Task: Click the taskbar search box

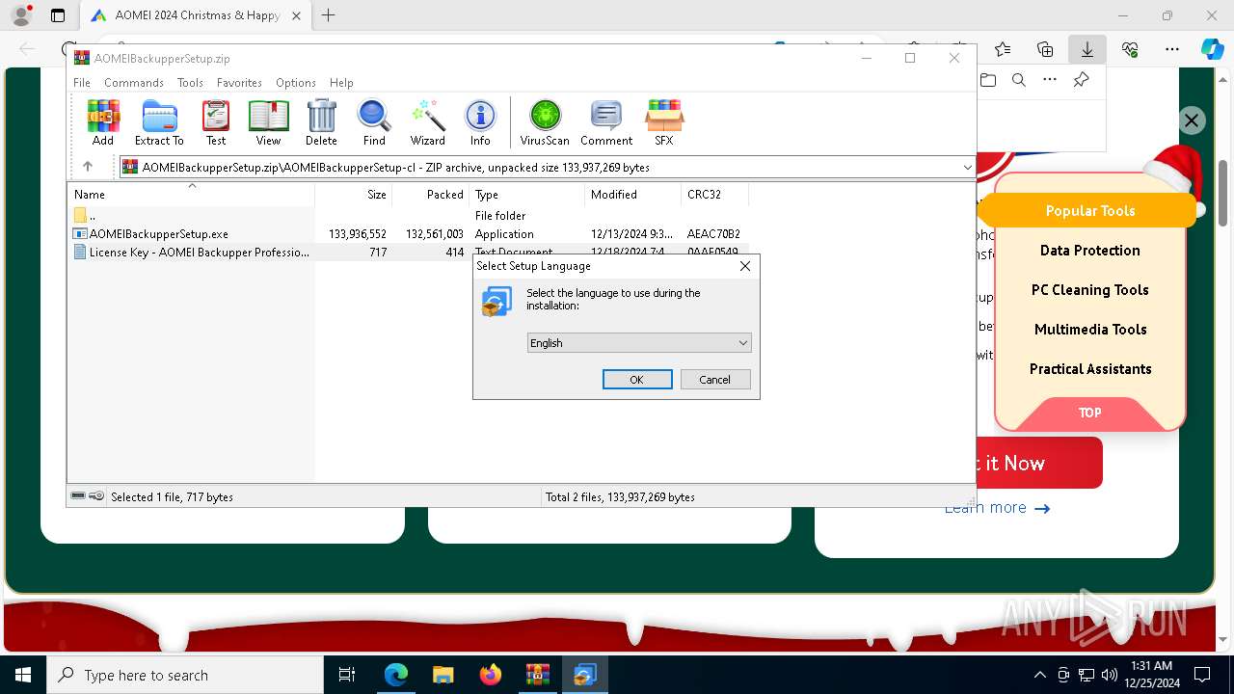Action: click(185, 675)
